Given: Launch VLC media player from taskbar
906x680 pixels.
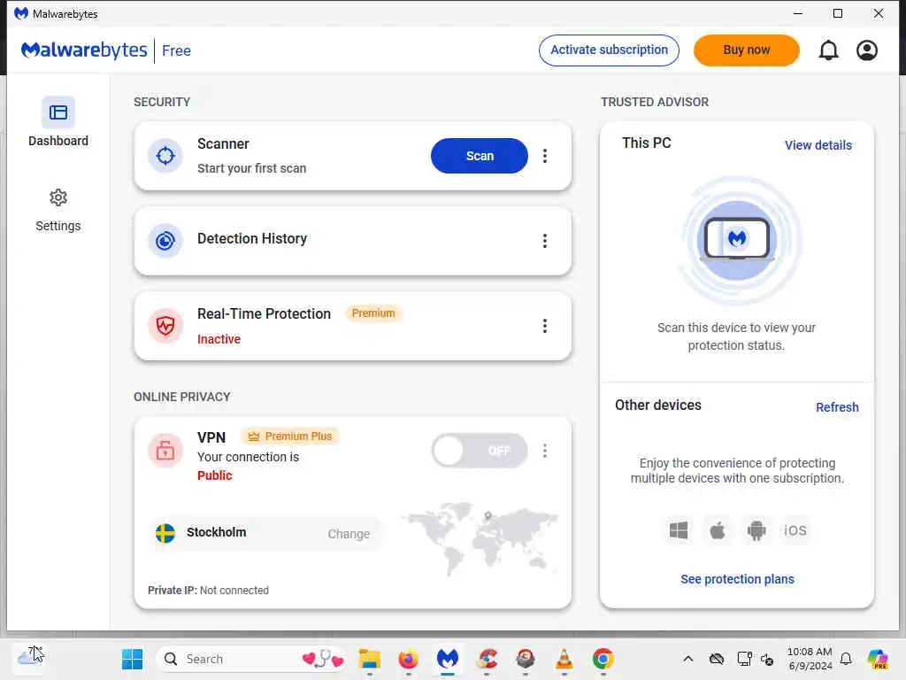Looking at the screenshot, I should pyautogui.click(x=564, y=659).
